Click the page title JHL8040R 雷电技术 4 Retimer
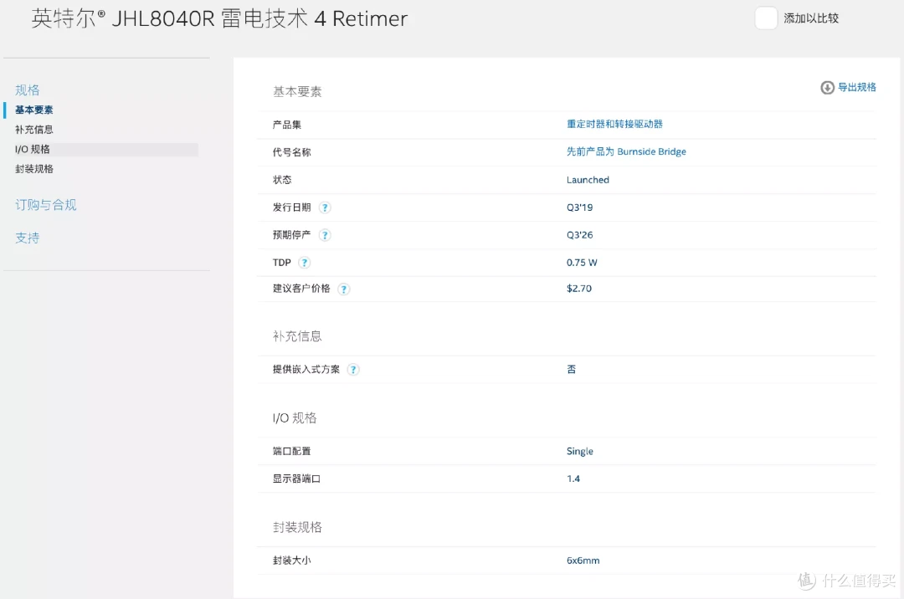 (x=219, y=18)
